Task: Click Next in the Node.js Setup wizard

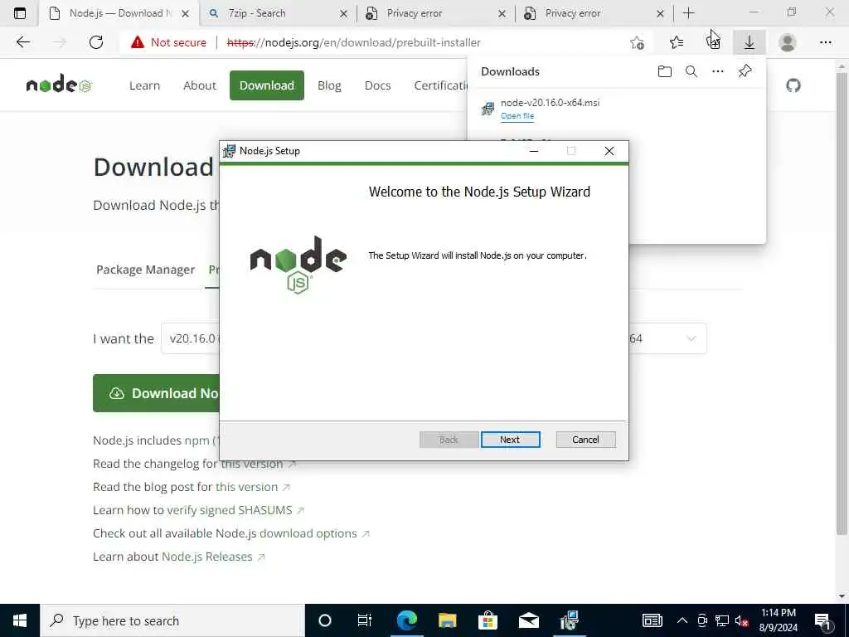Action: [x=510, y=440]
